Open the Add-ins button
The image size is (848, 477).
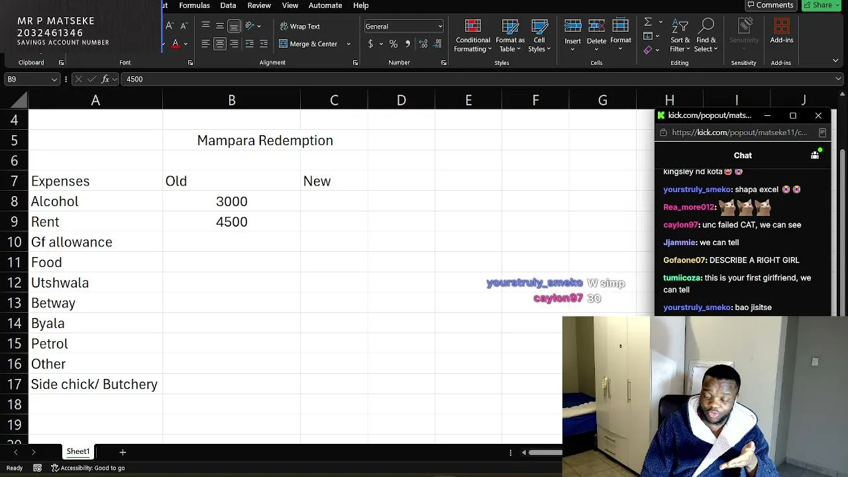click(x=782, y=32)
